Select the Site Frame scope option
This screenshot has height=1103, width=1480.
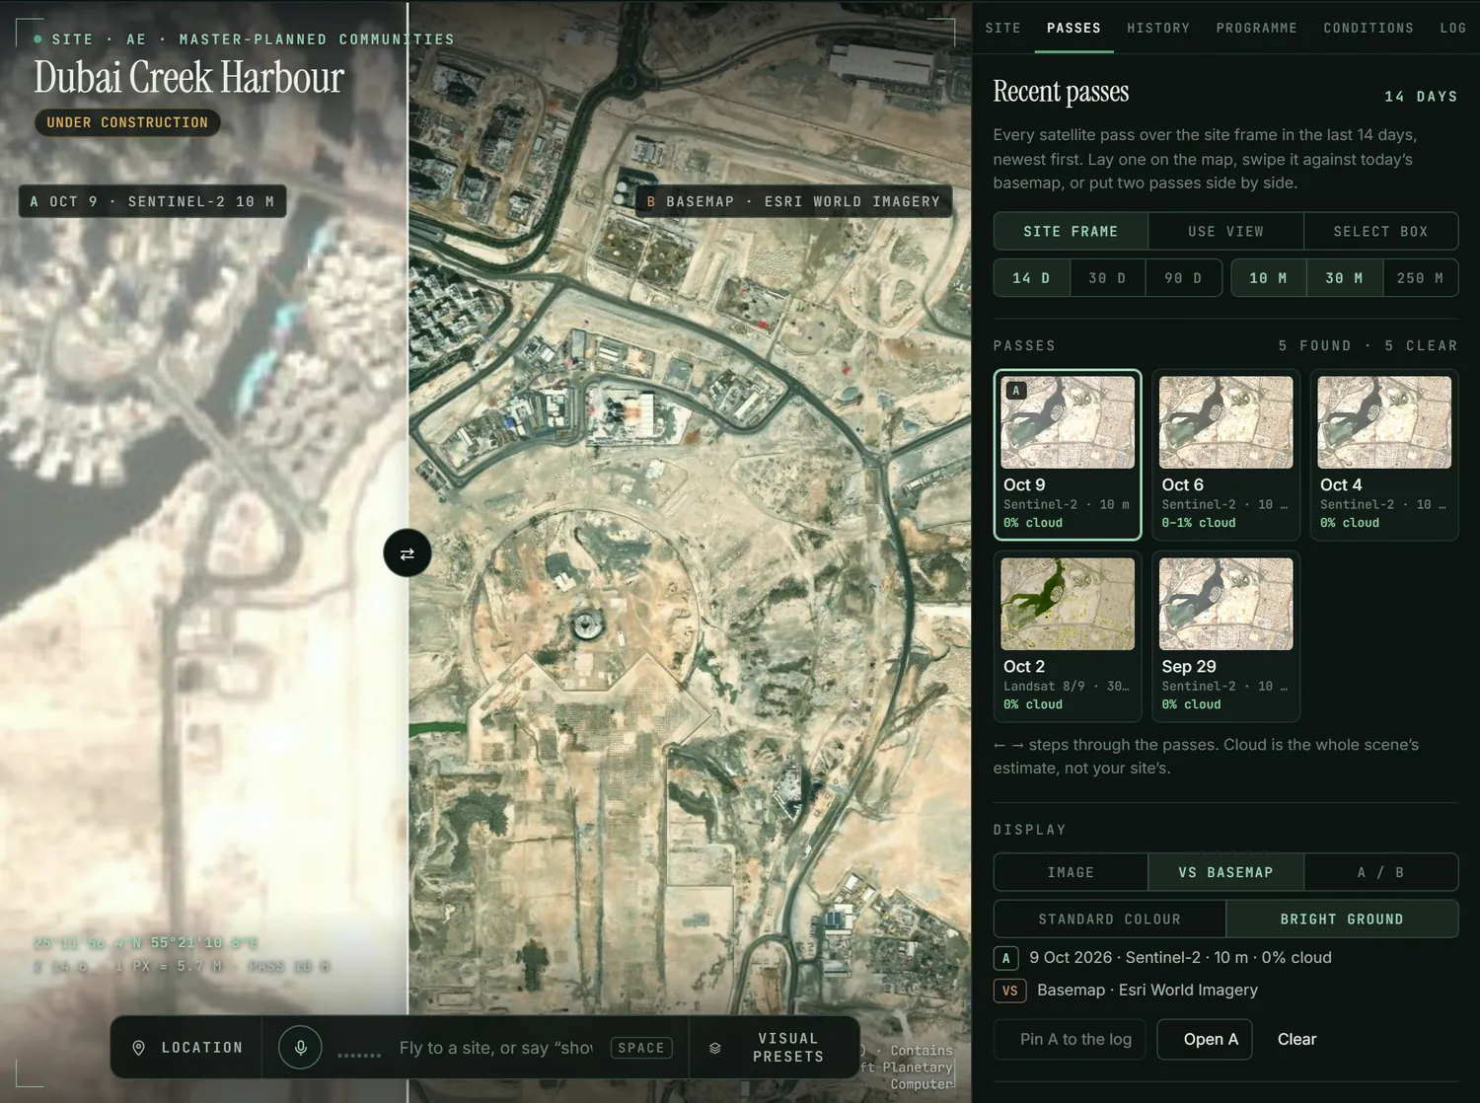pos(1071,231)
